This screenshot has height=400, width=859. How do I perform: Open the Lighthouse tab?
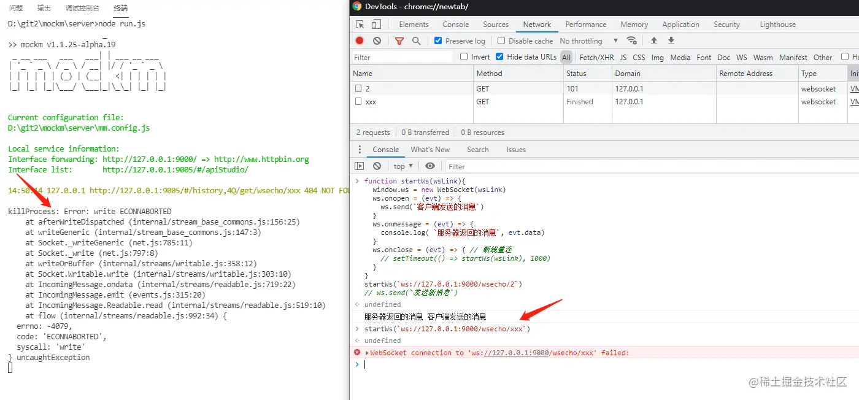coord(777,25)
